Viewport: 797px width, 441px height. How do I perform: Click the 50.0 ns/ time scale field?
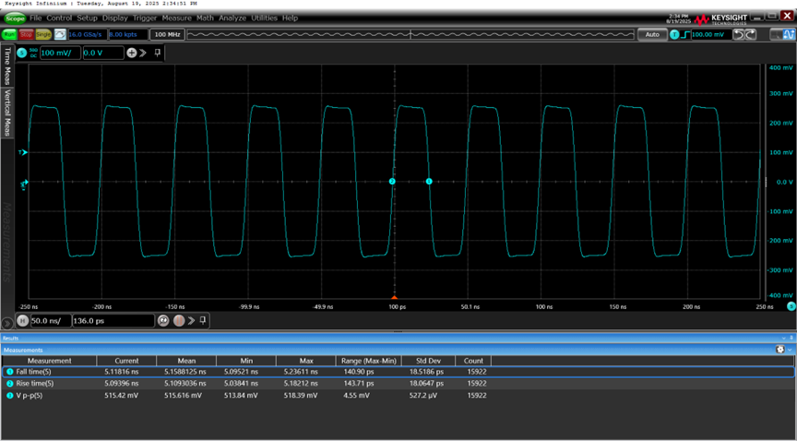coord(51,321)
